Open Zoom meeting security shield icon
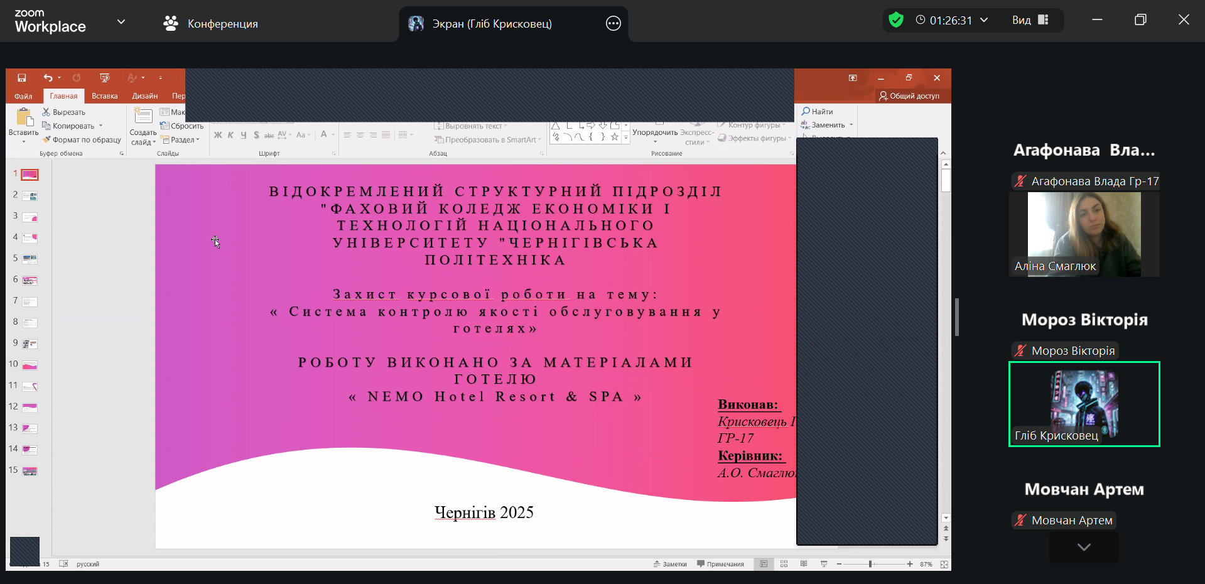Viewport: 1205px width, 584px height. click(x=896, y=20)
